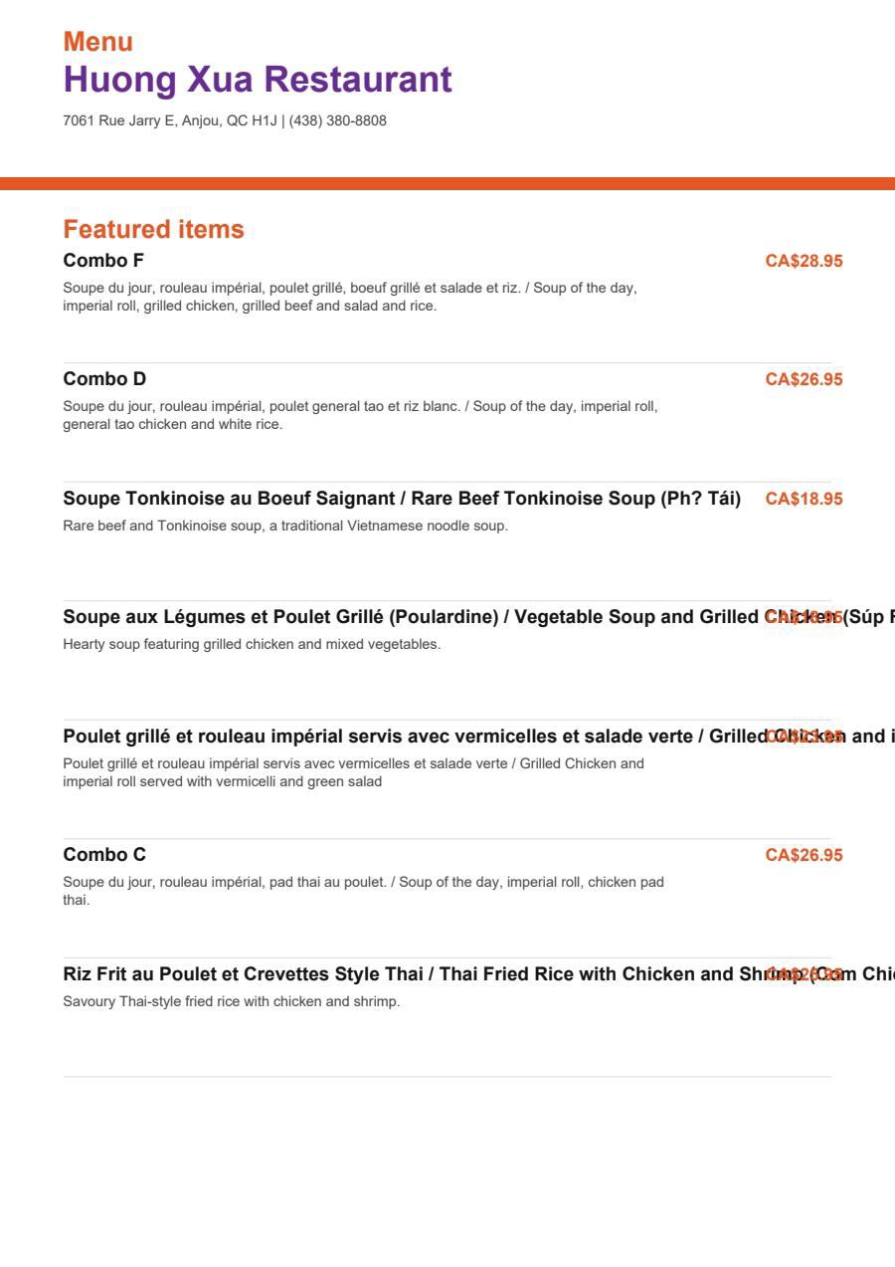Select the Combo D description about general tao
895x1267 pixels.
point(360,415)
